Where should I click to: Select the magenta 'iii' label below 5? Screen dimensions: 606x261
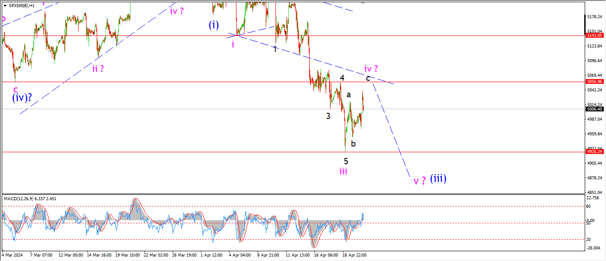point(343,171)
